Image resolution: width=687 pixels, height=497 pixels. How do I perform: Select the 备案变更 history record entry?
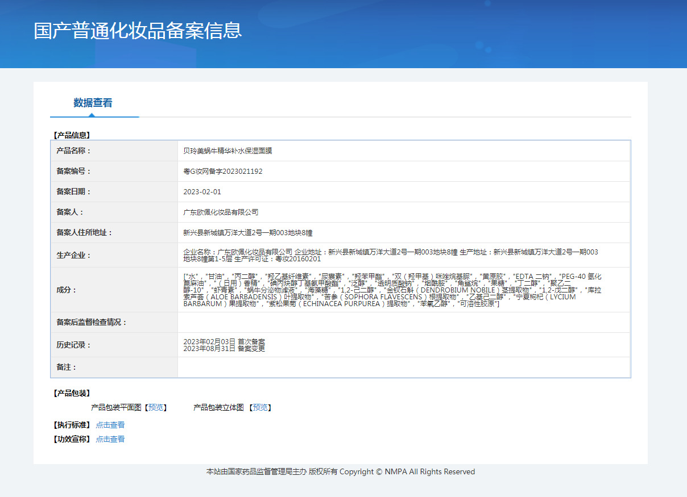click(x=224, y=349)
